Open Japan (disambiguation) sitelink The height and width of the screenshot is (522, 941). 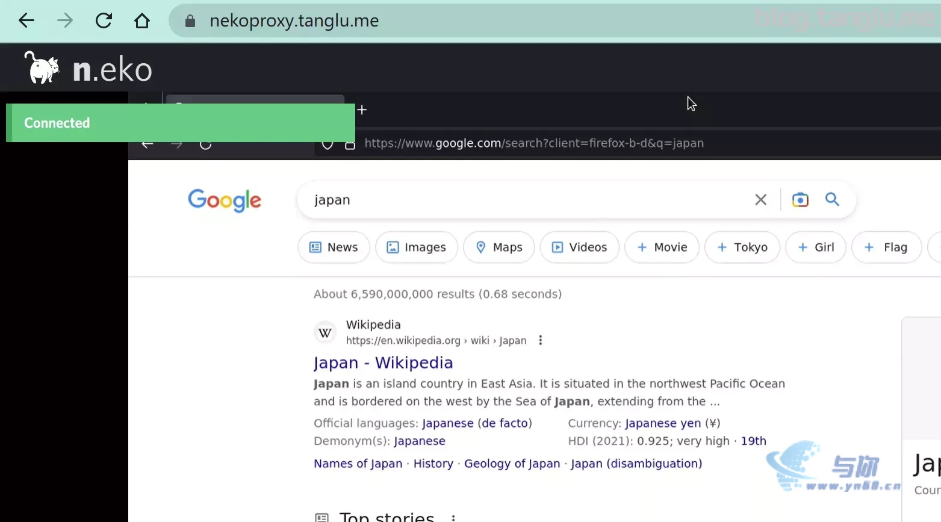tap(636, 464)
